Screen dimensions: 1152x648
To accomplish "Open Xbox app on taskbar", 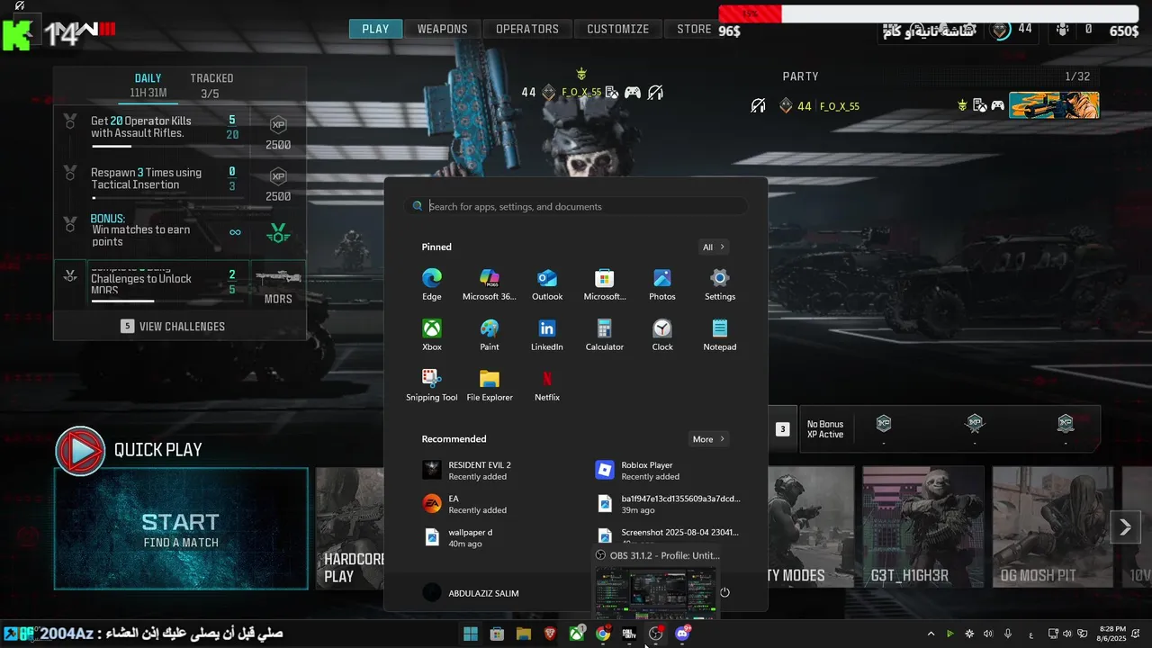I will (x=576, y=634).
